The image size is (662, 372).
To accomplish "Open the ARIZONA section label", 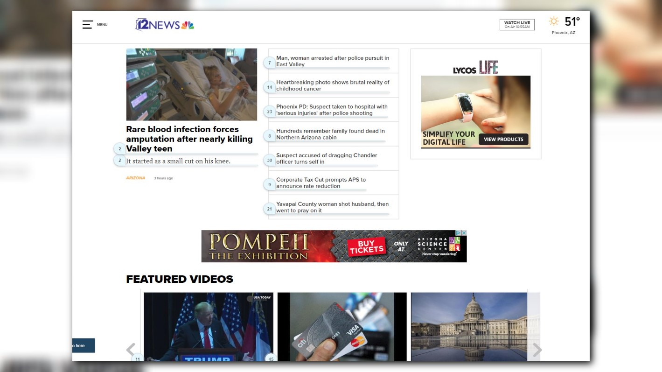I will tap(135, 178).
